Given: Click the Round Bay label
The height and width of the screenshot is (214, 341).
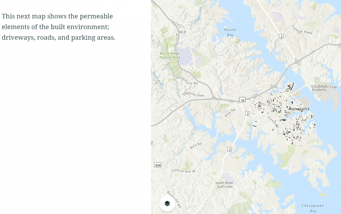Looking at the screenshot, I should [230, 32].
